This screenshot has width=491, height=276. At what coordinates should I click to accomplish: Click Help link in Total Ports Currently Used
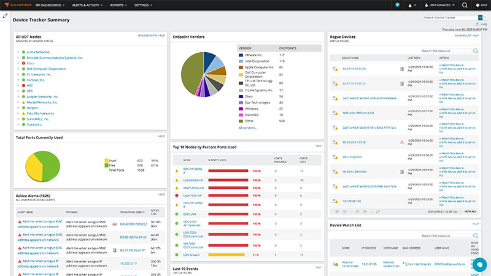click(161, 136)
